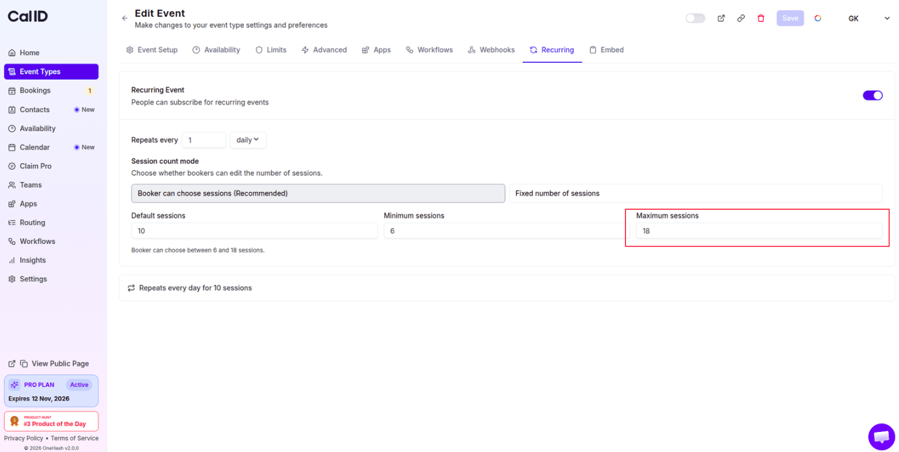
Task: Click the Repeats every number field
Action: click(x=204, y=140)
